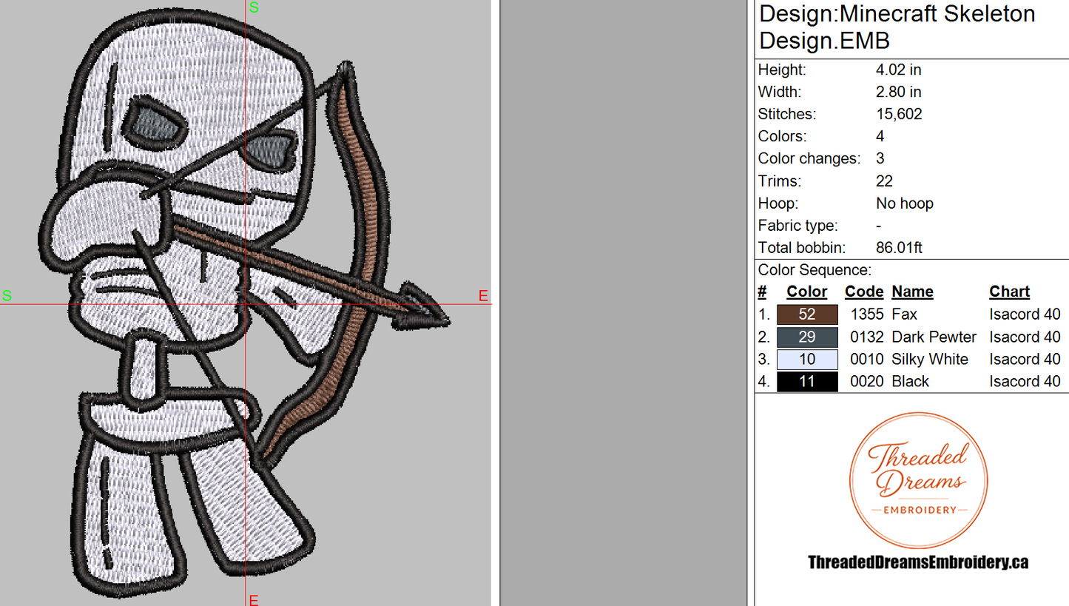Click 'Isacord 40' in the Fax row
The height and width of the screenshot is (606, 1069).
coord(1025,314)
